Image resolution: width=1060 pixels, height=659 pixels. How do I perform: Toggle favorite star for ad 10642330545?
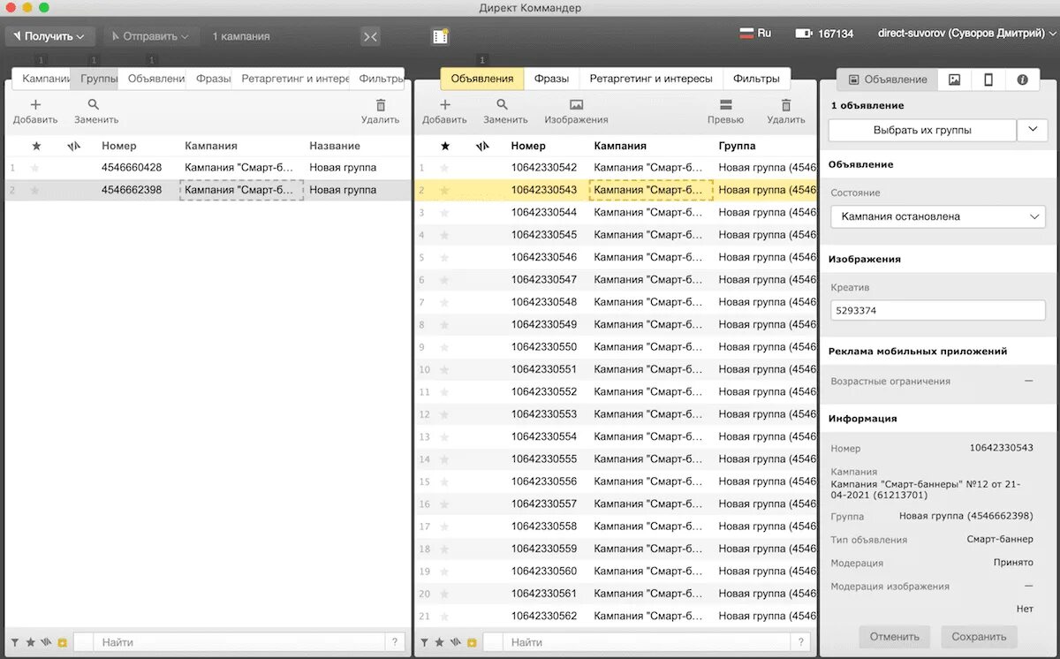[x=444, y=235]
